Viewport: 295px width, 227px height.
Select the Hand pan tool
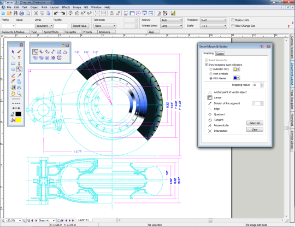pyautogui.click(x=13, y=94)
